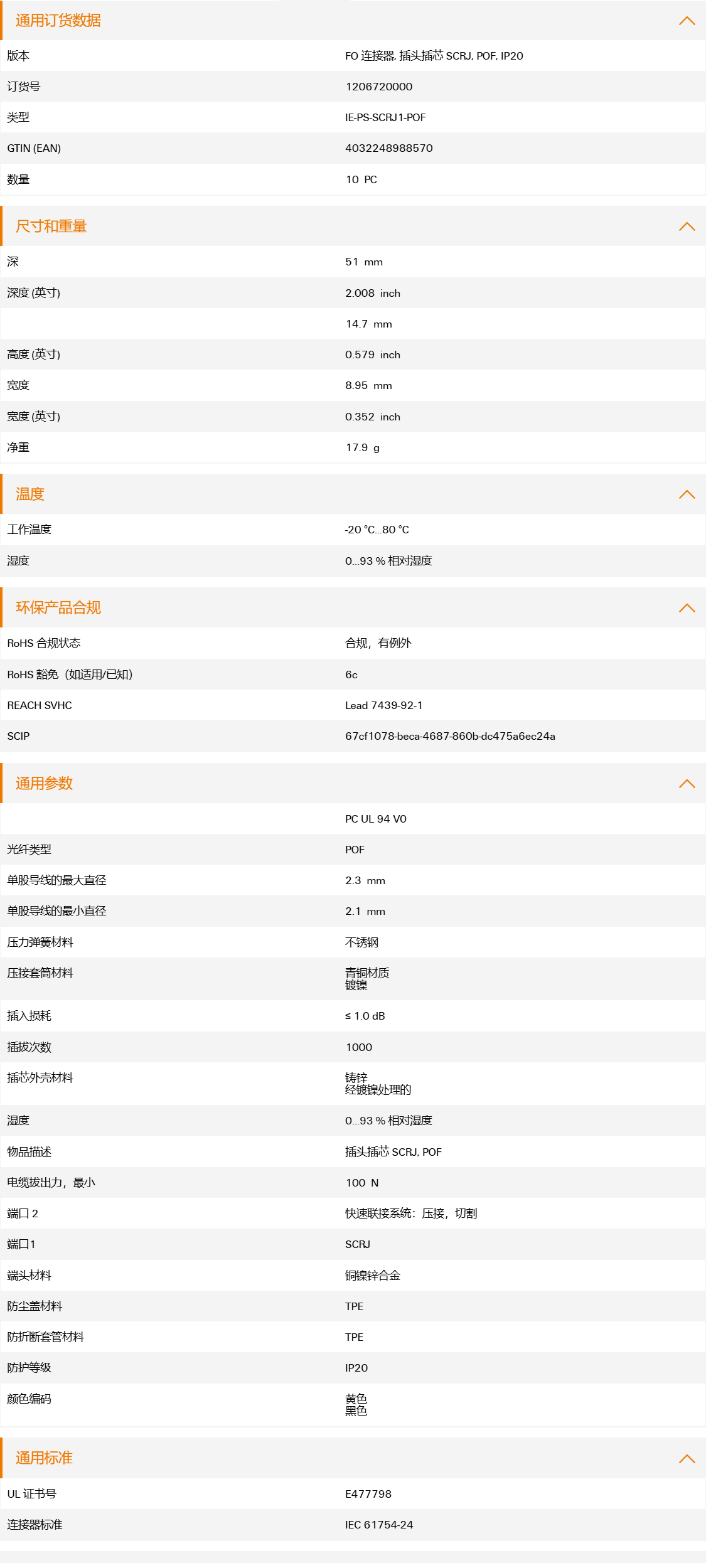
Task: Click fiber type value POF
Action: [x=355, y=850]
